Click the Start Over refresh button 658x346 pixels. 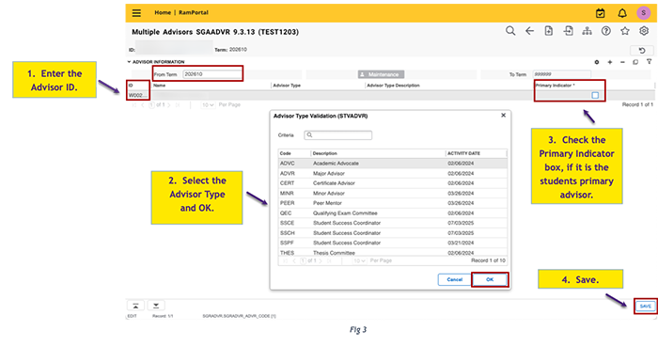[x=642, y=51]
